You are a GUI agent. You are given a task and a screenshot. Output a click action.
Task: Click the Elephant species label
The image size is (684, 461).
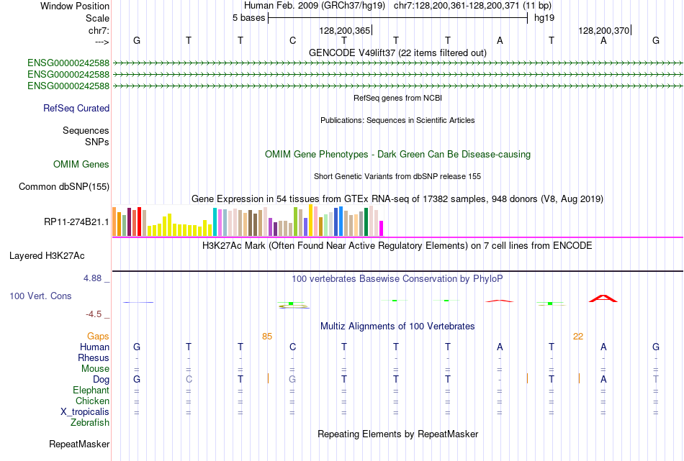tap(91, 390)
